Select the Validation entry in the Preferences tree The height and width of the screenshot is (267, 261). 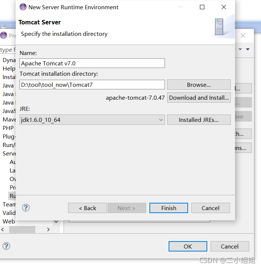[x=9, y=213]
